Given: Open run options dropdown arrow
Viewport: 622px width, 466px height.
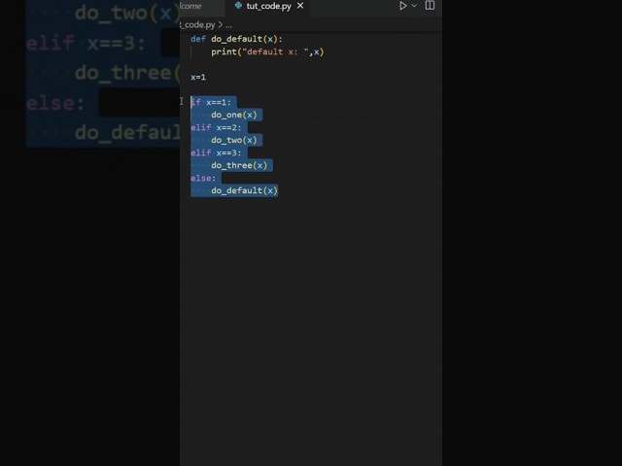Looking at the screenshot, I should click(414, 6).
